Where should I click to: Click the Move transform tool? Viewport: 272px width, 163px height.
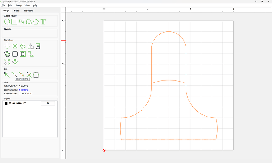click(x=7, y=46)
